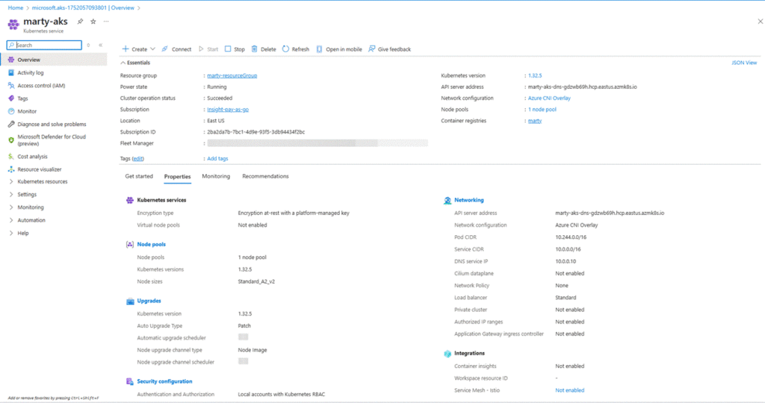Refresh the overview page
The height and width of the screenshot is (403, 765).
click(295, 49)
